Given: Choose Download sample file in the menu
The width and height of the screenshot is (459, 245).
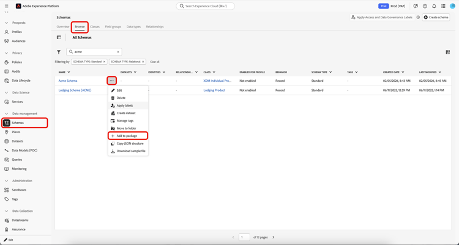Looking at the screenshot, I should (129, 151).
